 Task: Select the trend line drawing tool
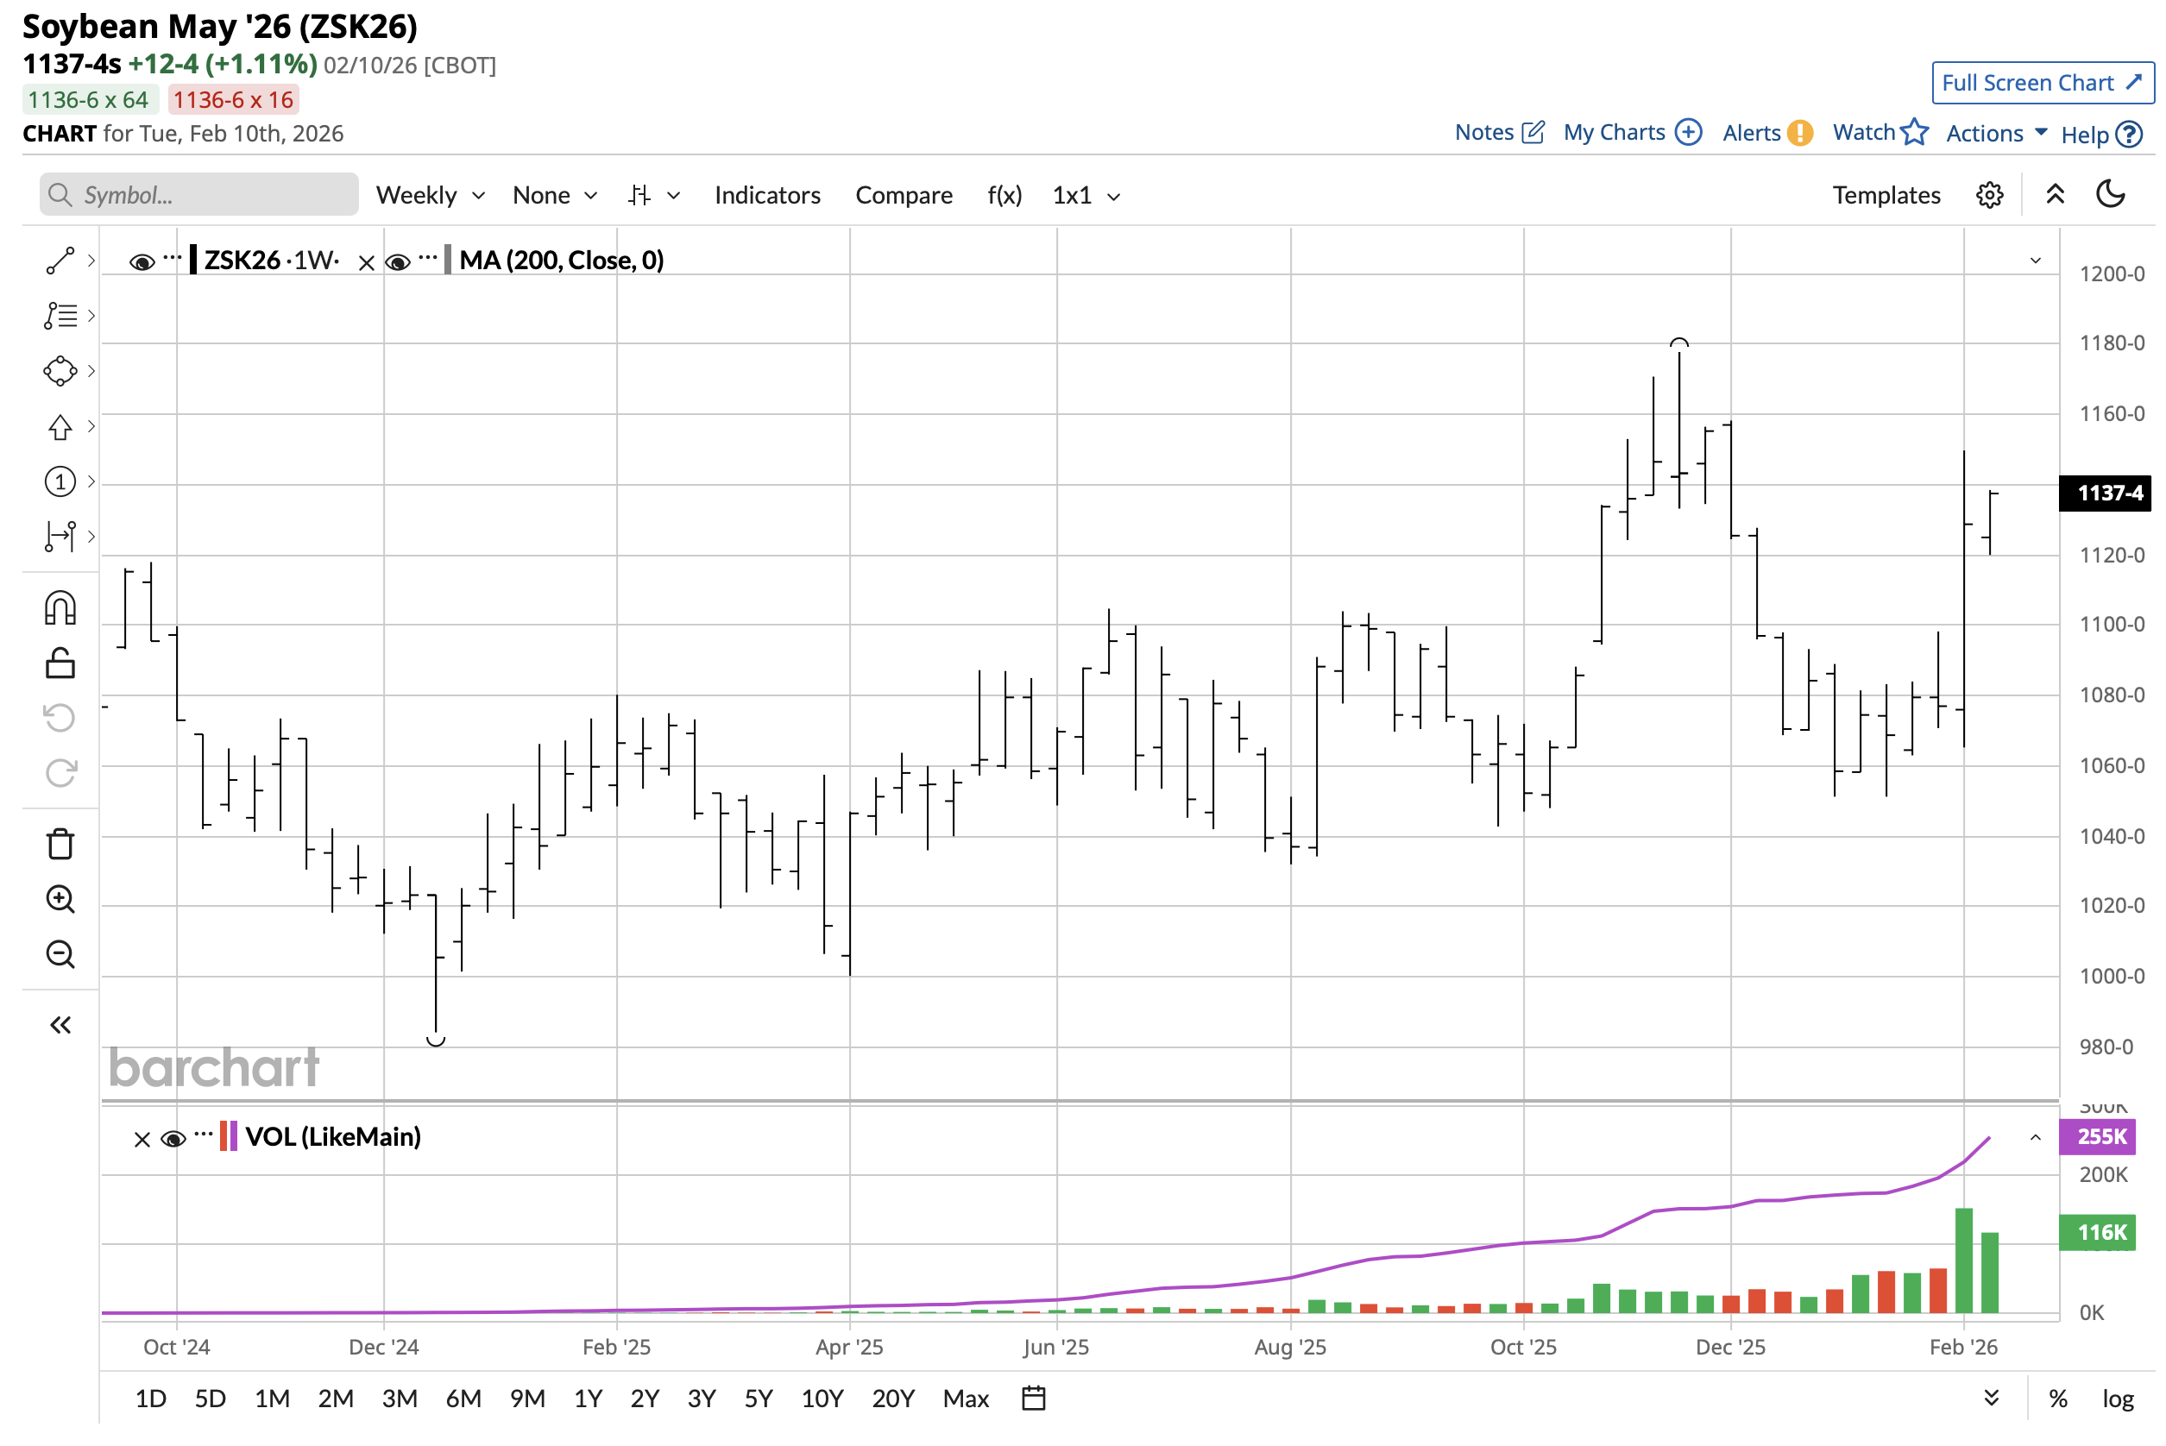coord(60,261)
